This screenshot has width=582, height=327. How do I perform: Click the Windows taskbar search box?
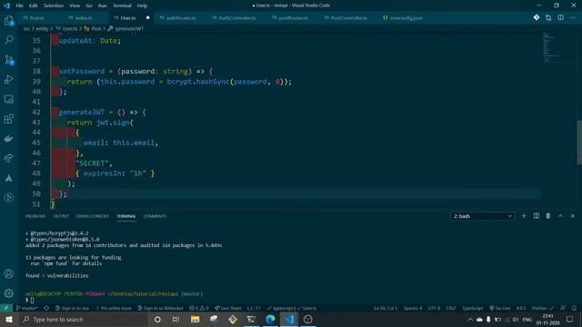(83, 319)
